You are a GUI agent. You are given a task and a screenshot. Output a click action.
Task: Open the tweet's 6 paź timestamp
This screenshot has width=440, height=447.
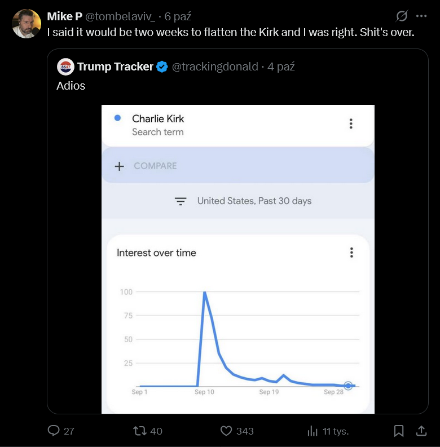pyautogui.click(x=178, y=16)
